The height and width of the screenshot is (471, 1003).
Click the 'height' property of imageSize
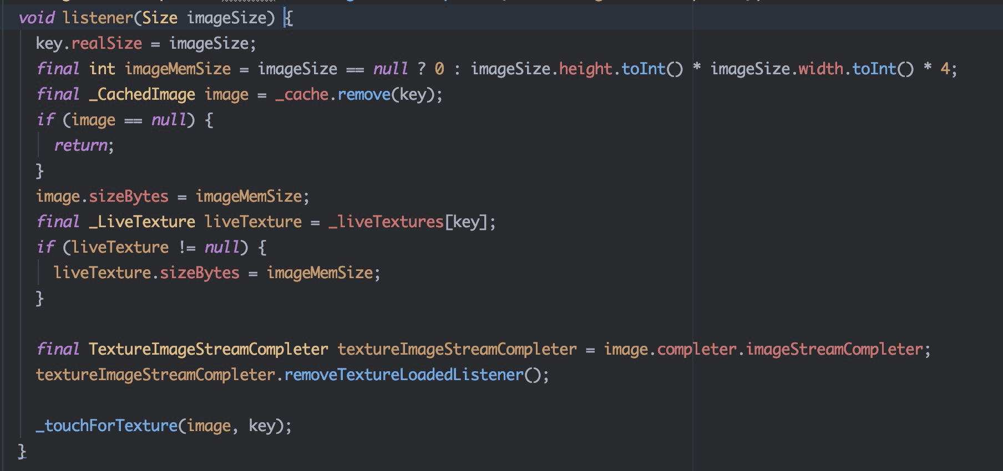(x=586, y=69)
